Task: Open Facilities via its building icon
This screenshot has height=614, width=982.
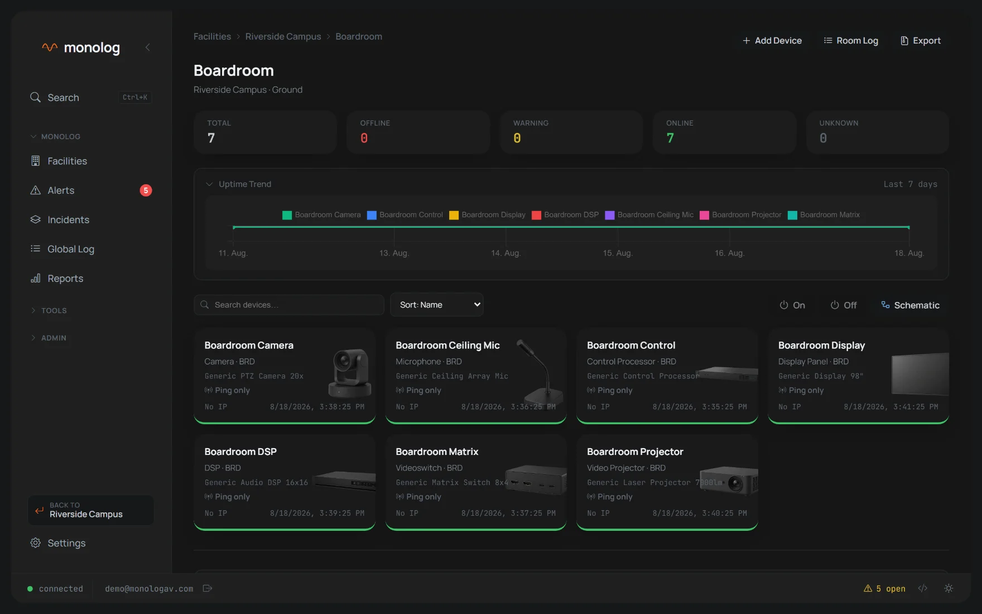Action: pos(35,161)
